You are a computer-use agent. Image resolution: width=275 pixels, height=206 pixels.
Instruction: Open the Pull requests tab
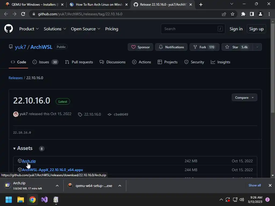coord(79,62)
